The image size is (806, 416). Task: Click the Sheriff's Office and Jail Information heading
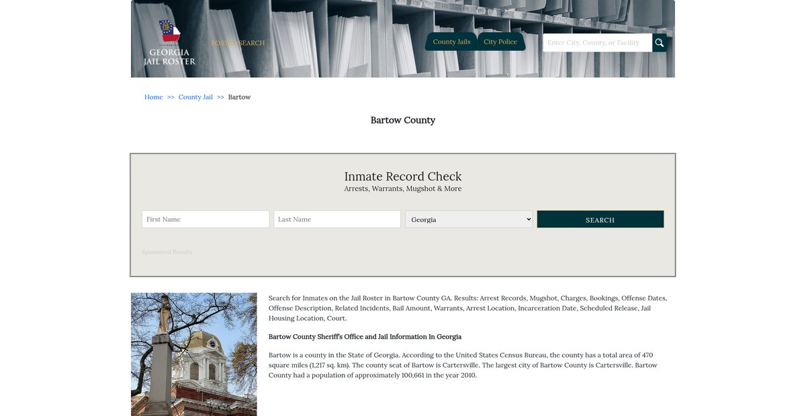point(365,337)
